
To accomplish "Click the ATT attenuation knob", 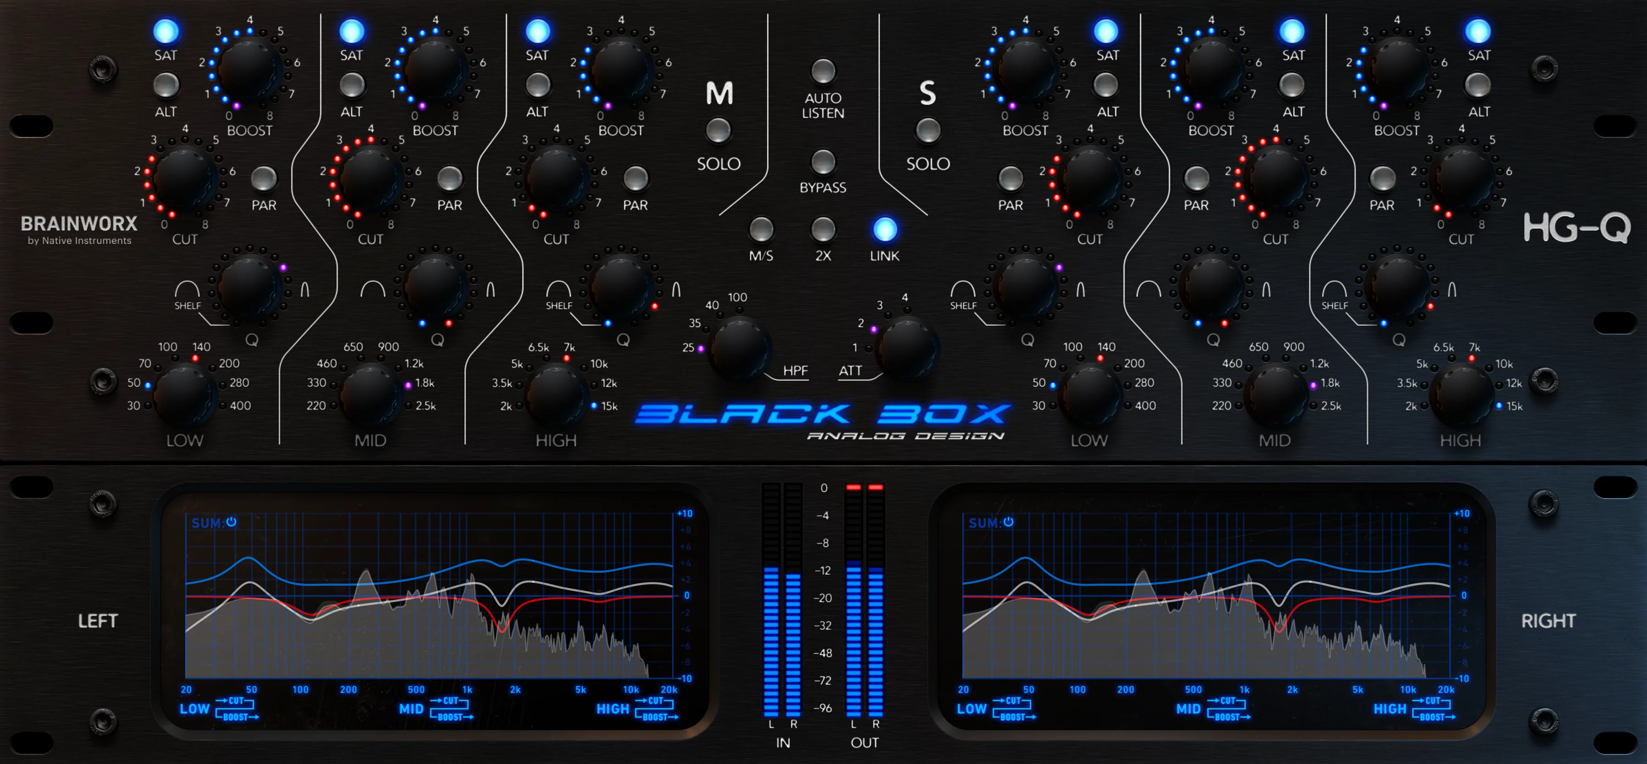I will (x=906, y=349).
